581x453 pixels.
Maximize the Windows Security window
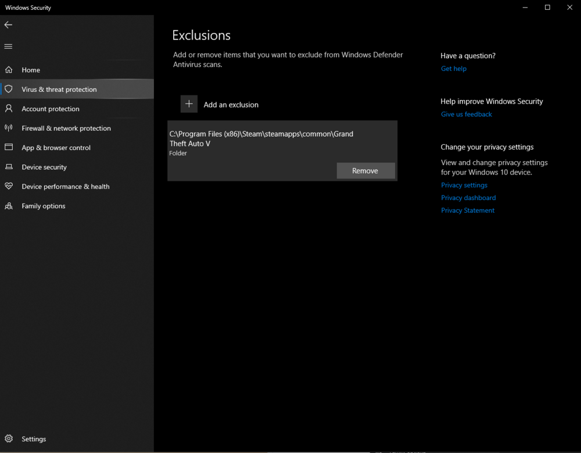[x=547, y=8]
